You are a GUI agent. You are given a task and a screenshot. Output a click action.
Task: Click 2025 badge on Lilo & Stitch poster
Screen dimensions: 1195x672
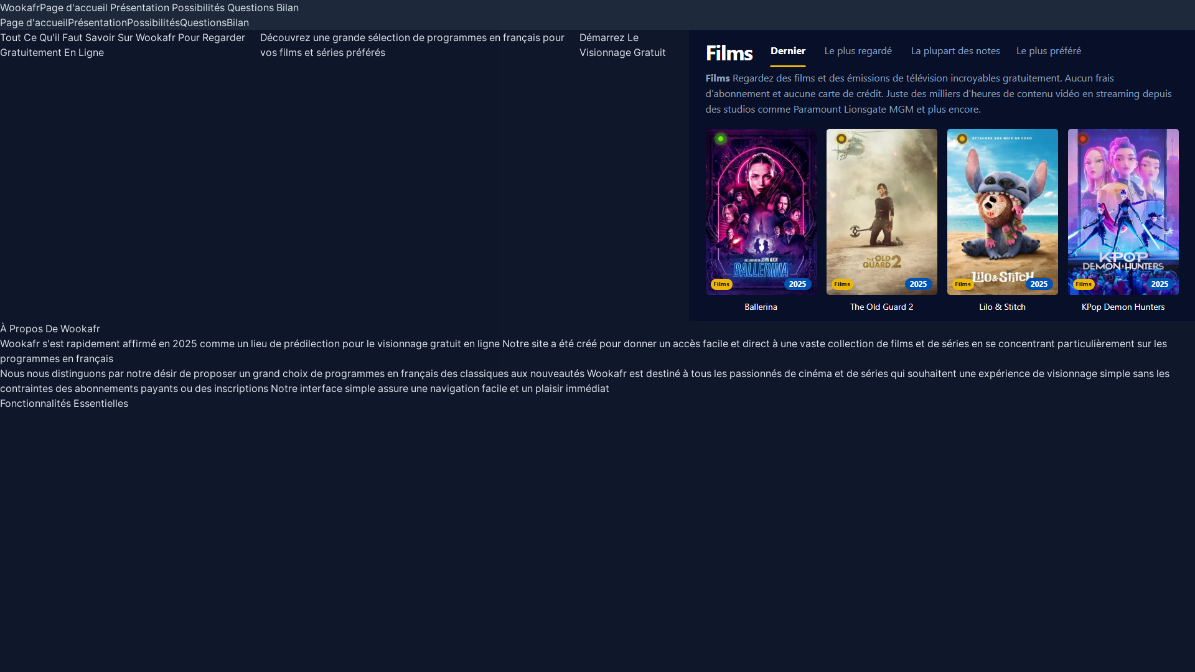pyautogui.click(x=1039, y=284)
